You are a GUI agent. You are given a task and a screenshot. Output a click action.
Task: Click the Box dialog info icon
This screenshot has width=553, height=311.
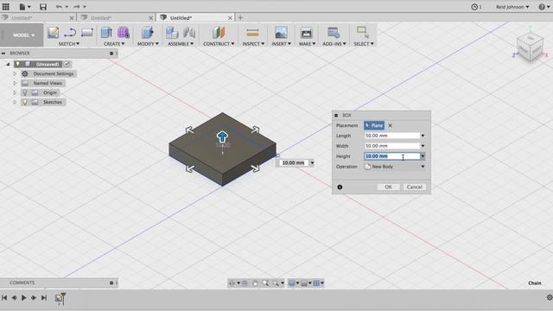pos(340,187)
